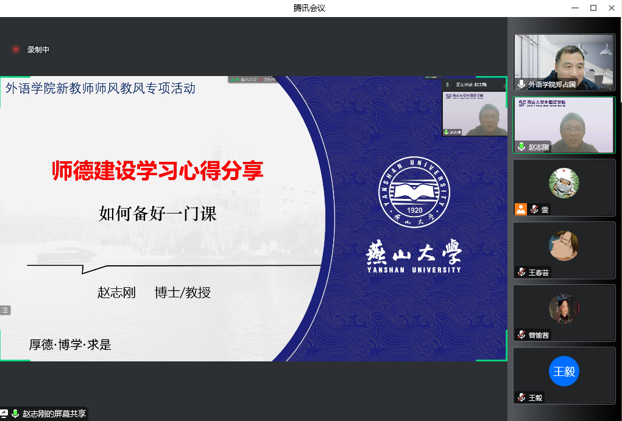
Task: Click the blue 王毅 avatar circle
Action: [564, 371]
